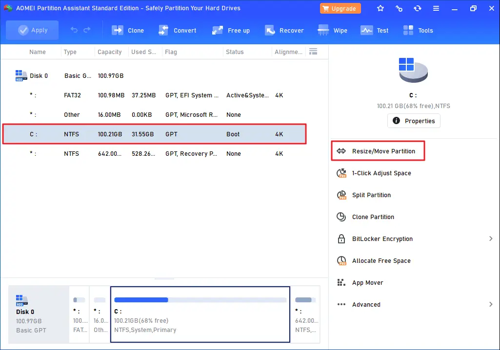Viewport: 500px width, 350px height.
Task: Sort by the Status column header
Action: (235, 52)
